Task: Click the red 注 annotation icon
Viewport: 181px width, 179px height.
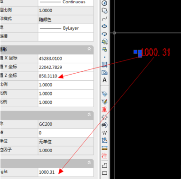Action: click(x=104, y=156)
